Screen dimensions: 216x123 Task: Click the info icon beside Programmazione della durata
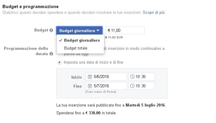coord(51,54)
